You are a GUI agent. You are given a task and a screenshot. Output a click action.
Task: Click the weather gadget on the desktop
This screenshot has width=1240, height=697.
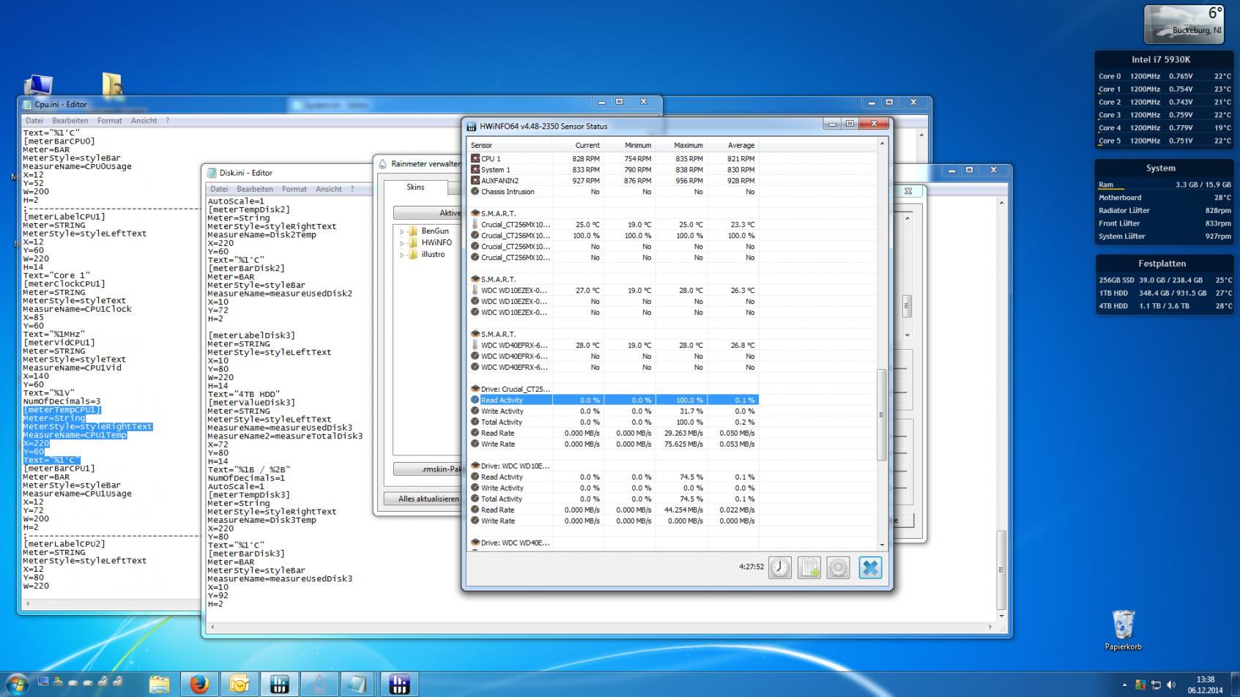point(1183,24)
